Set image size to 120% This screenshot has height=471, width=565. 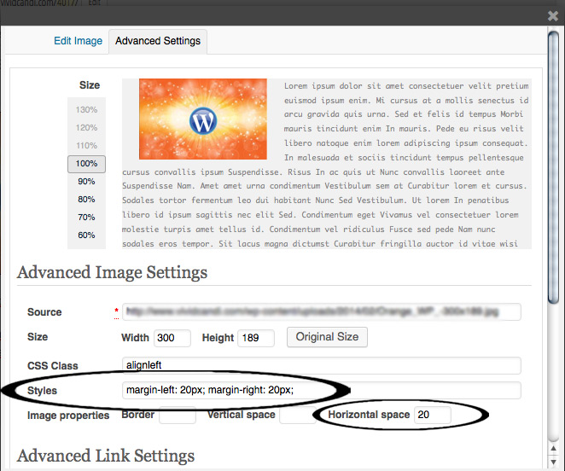[x=86, y=128]
